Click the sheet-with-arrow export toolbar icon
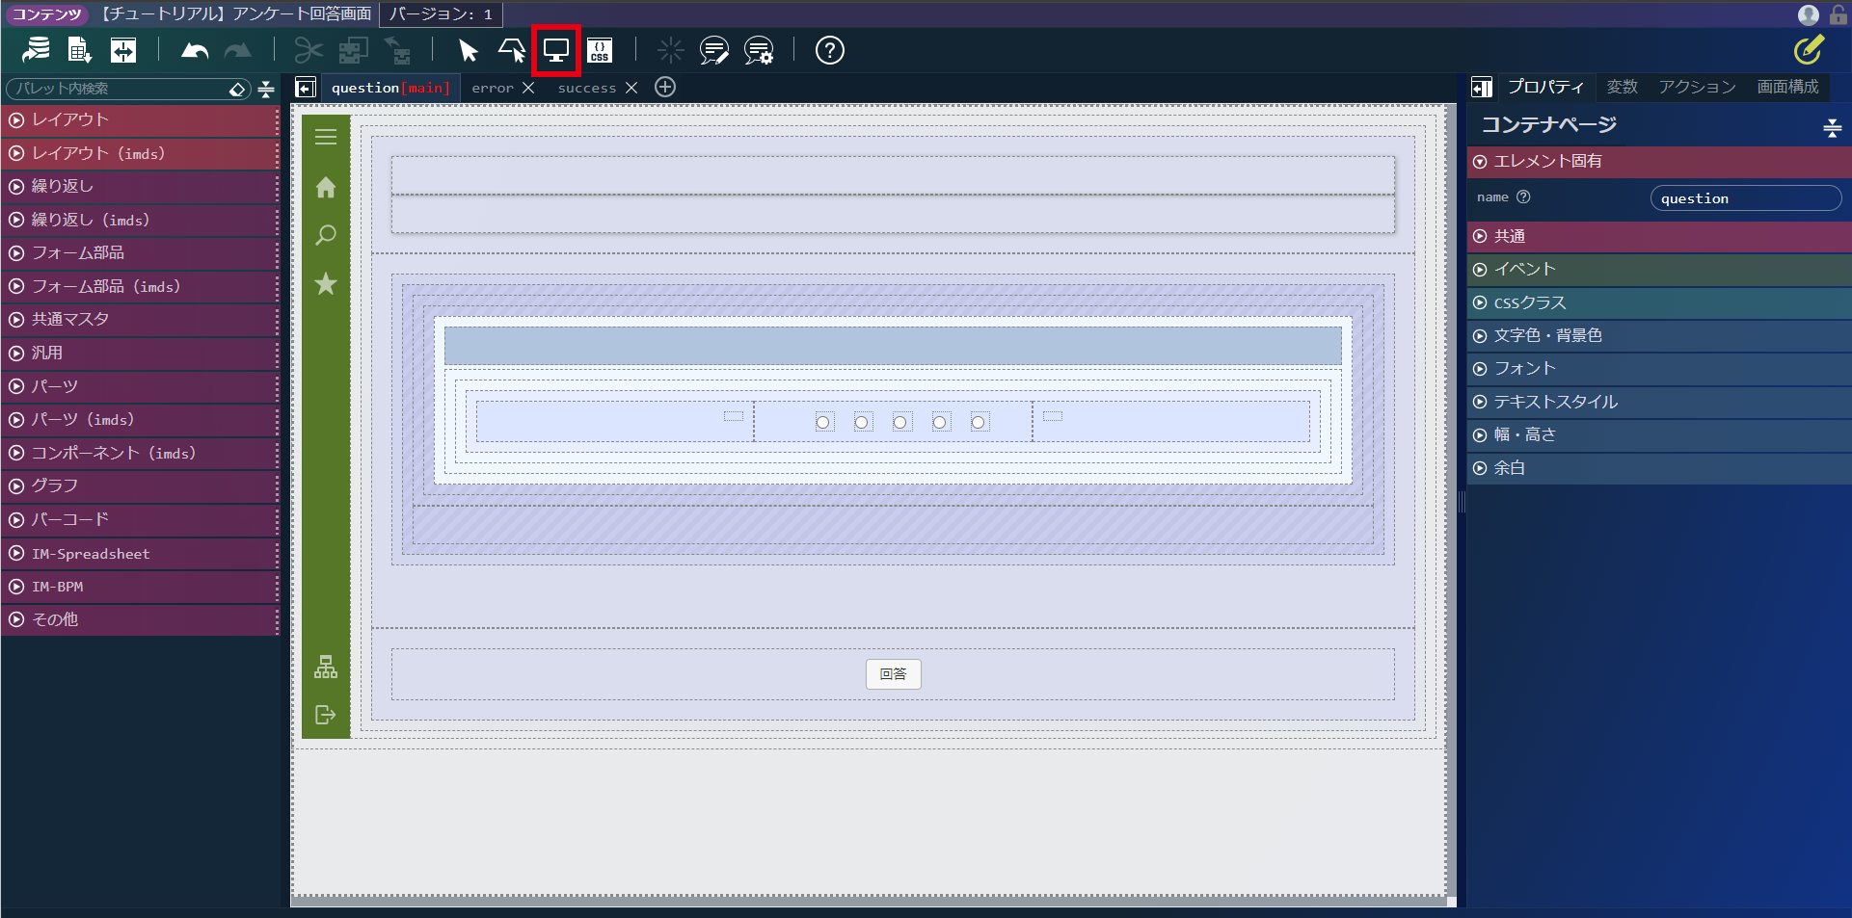The height and width of the screenshot is (918, 1852). pos(79,50)
